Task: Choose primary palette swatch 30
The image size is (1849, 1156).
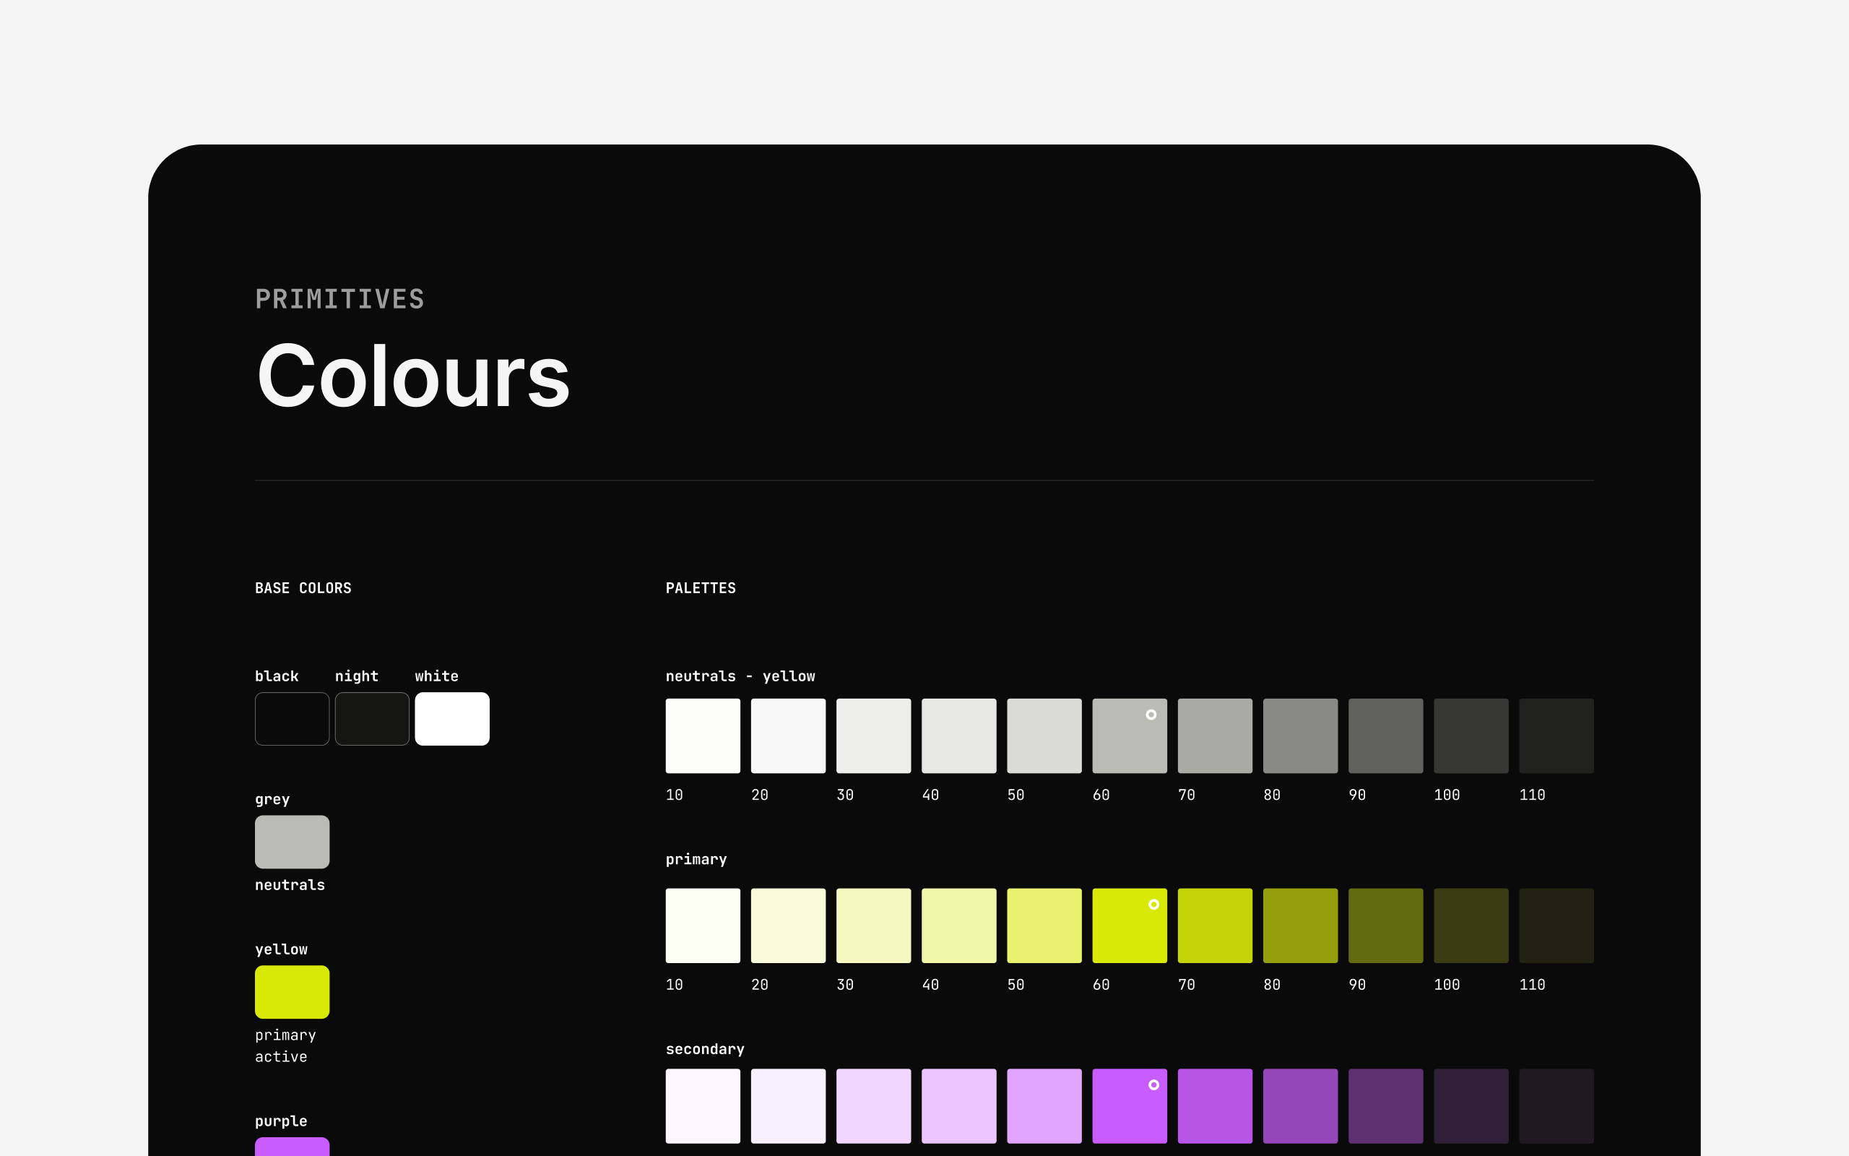Action: [x=874, y=925]
